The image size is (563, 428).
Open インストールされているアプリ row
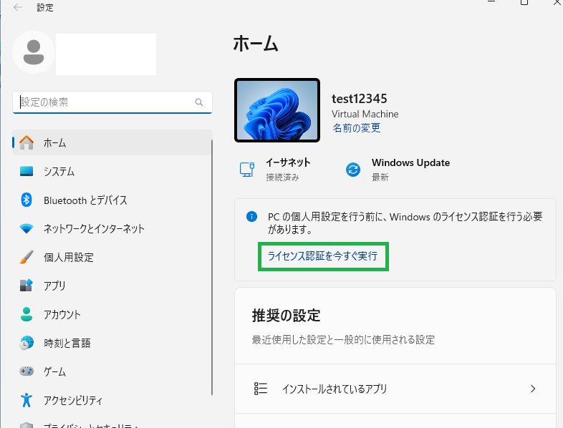click(x=395, y=389)
